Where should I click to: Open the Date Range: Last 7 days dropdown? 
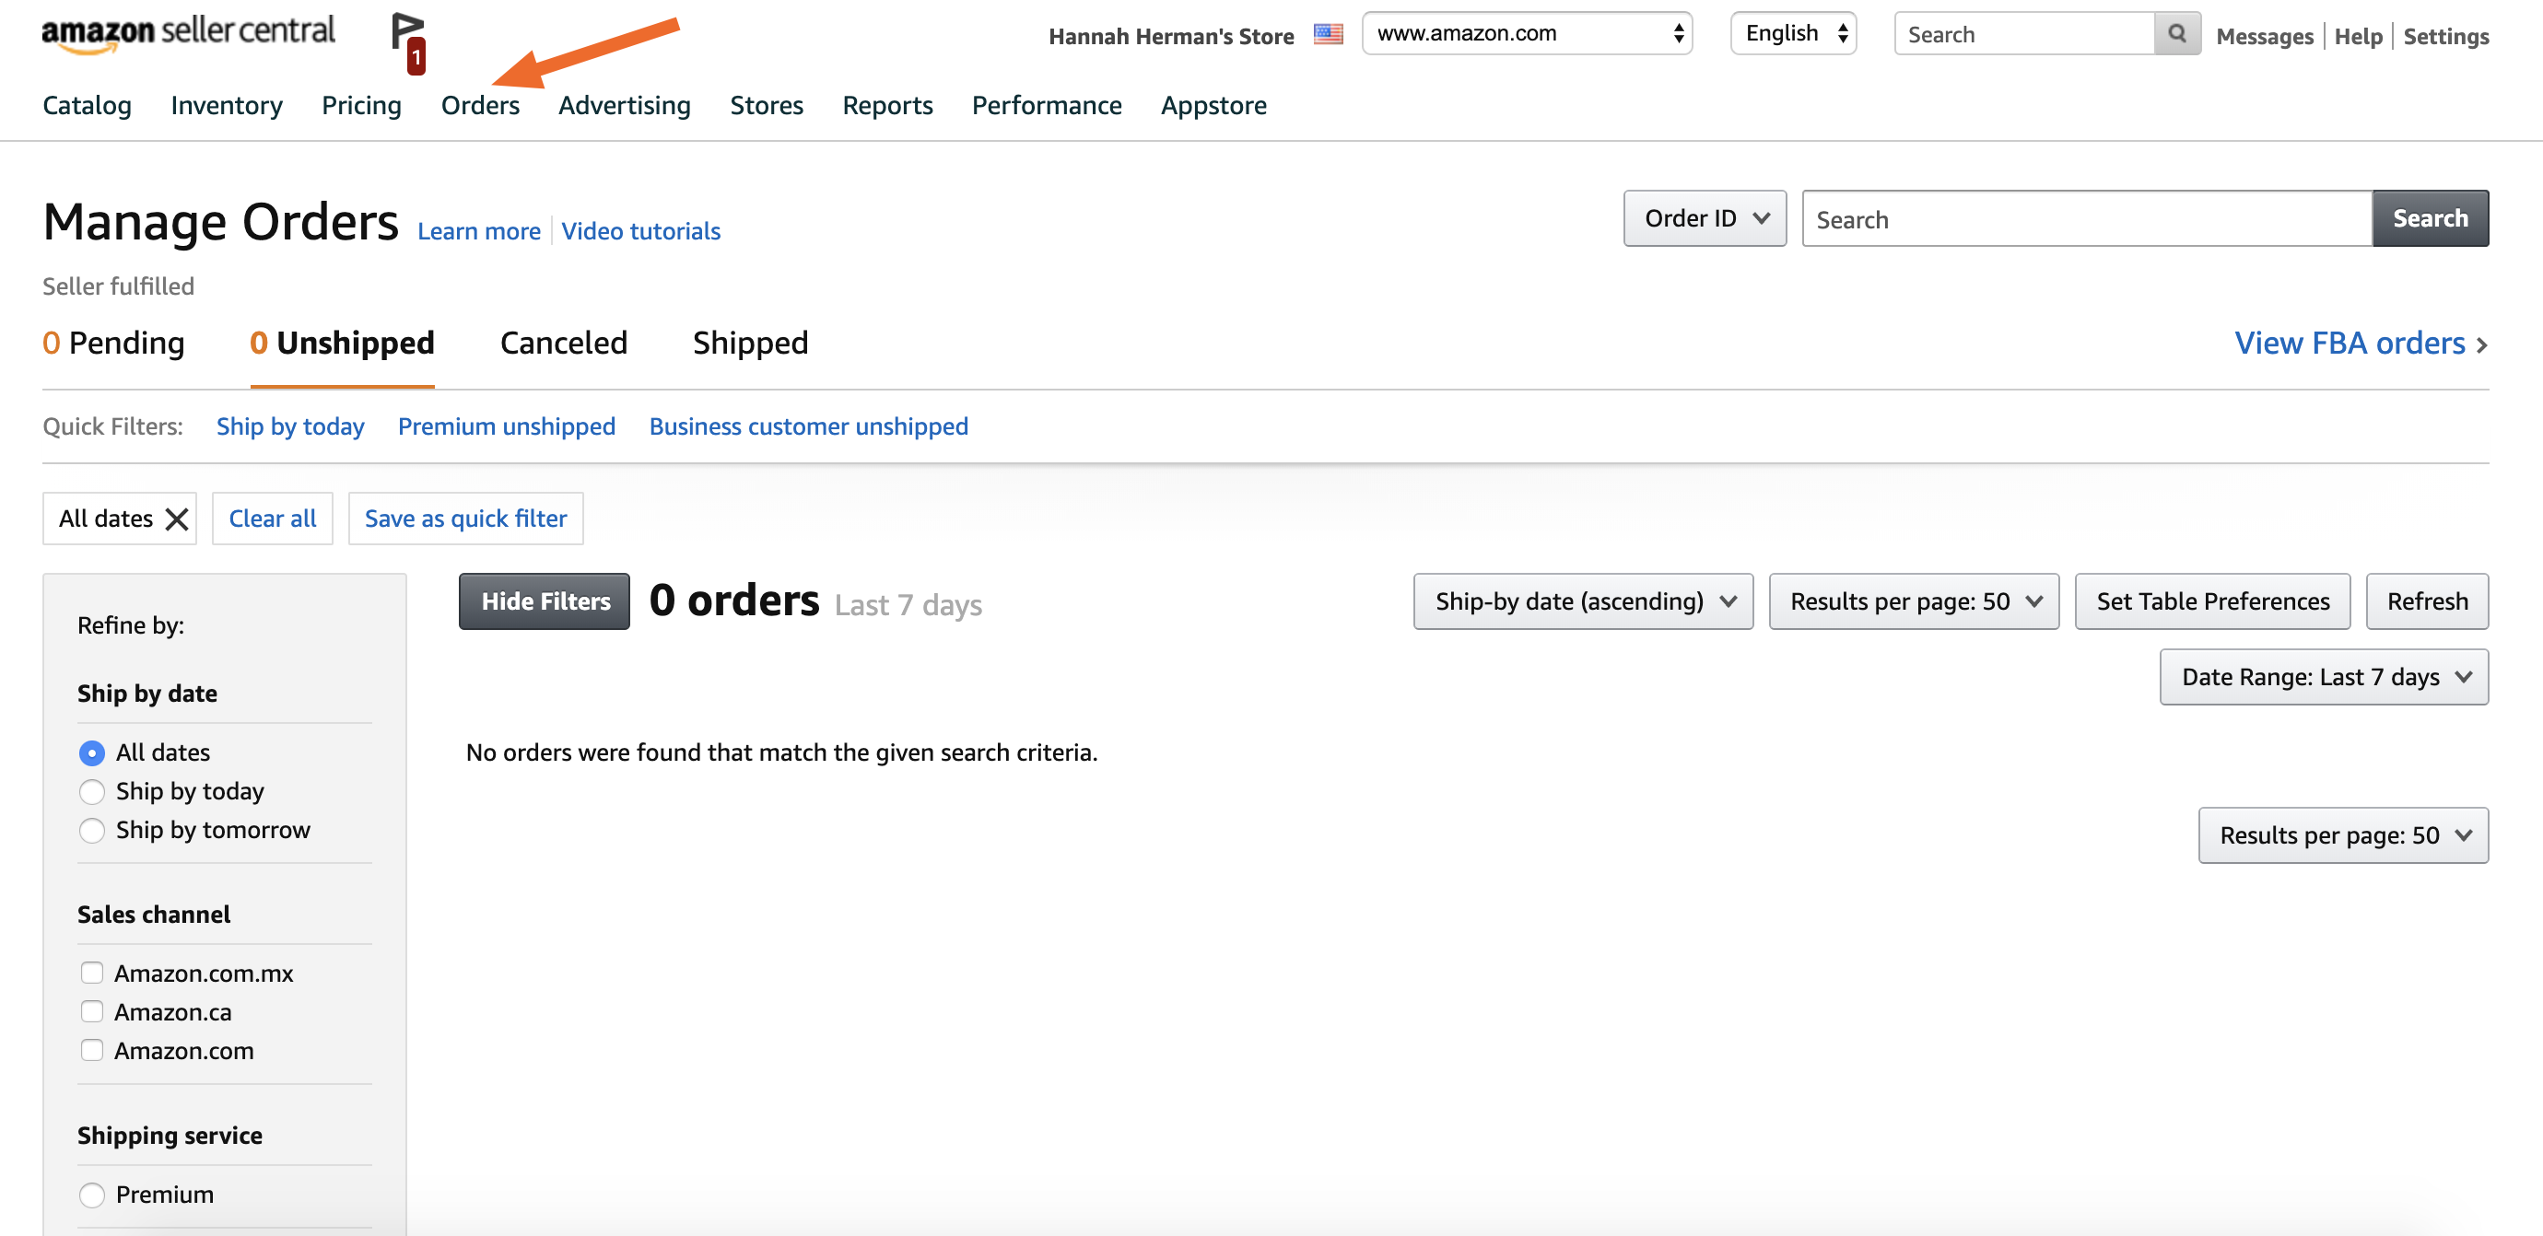[x=2323, y=678]
